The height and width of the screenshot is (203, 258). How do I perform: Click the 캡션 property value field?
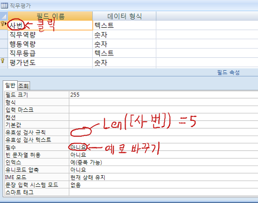pos(163,118)
